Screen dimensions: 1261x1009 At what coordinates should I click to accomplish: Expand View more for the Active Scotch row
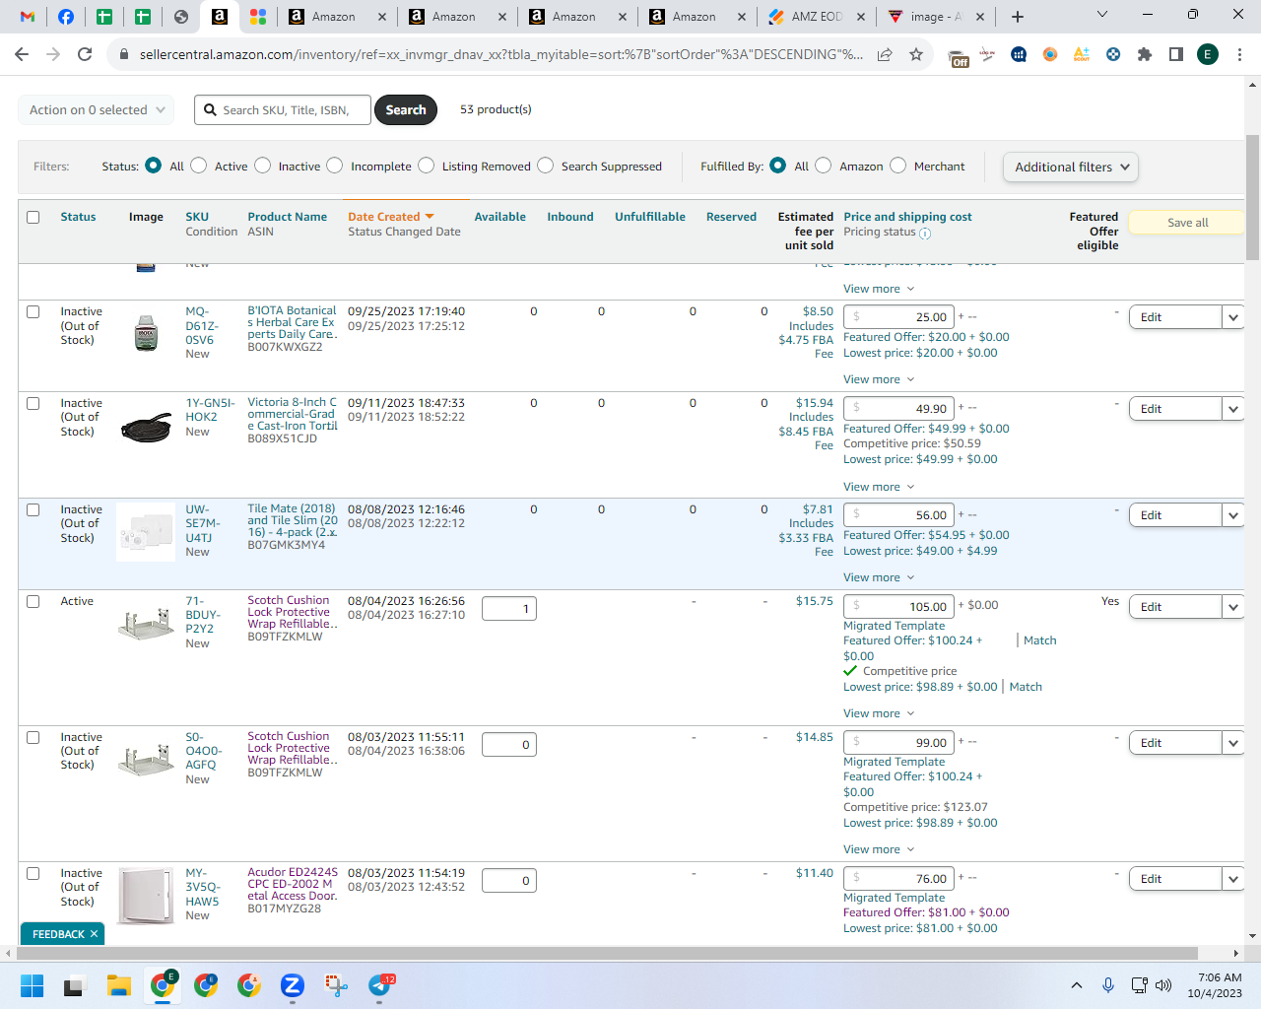pyautogui.click(x=879, y=713)
